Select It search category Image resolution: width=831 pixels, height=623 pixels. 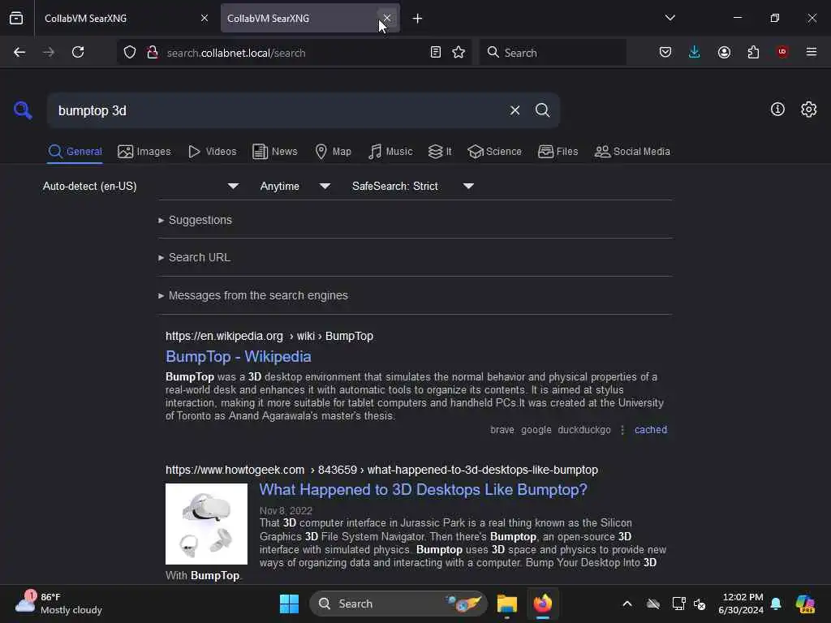(440, 152)
